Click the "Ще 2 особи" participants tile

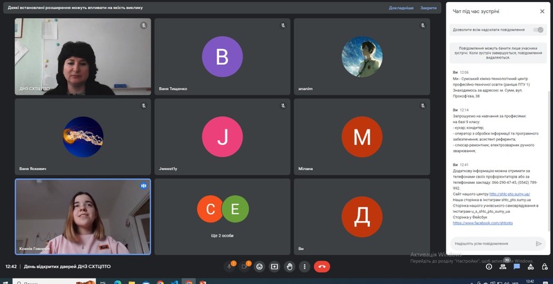coord(222,216)
